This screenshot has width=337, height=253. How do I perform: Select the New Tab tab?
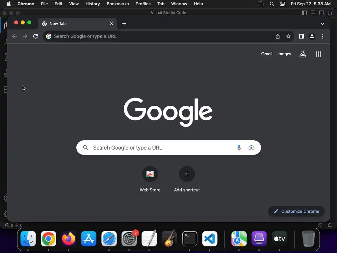pyautogui.click(x=77, y=24)
